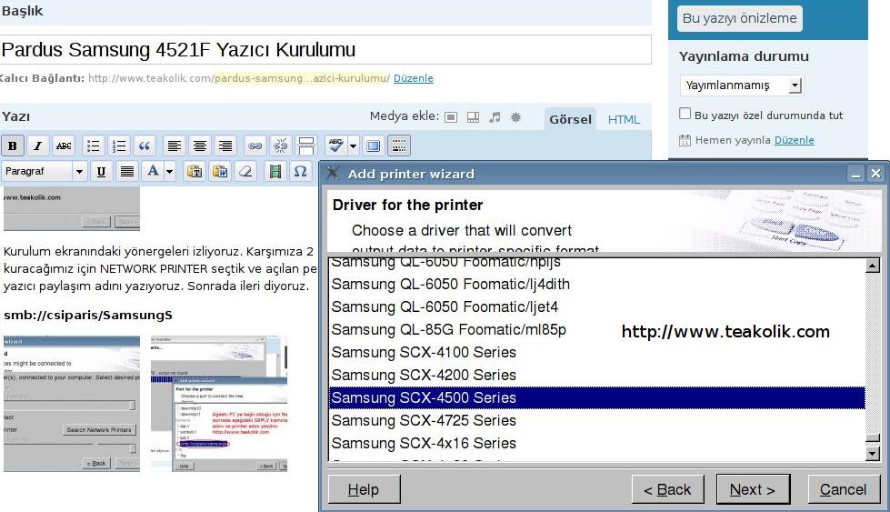Select Samsung SCX-4200 Series driver
This screenshot has width=890, height=512.
596,376
